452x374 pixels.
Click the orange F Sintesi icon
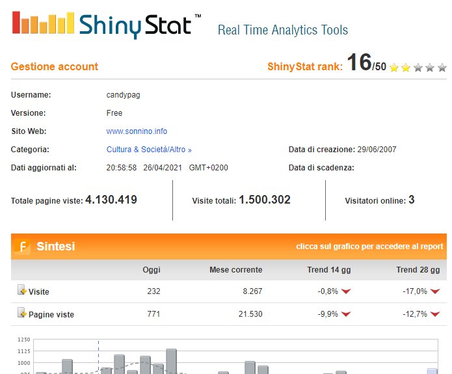(x=22, y=247)
